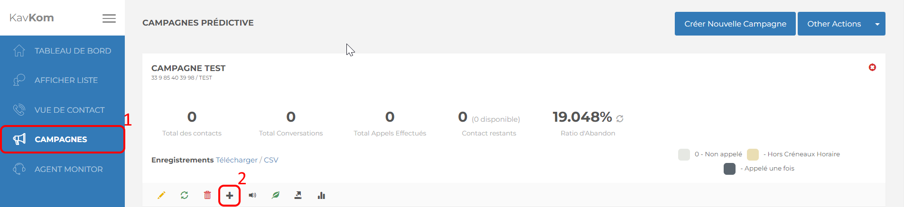Click Créer Nouvelle Campagne button

(735, 24)
